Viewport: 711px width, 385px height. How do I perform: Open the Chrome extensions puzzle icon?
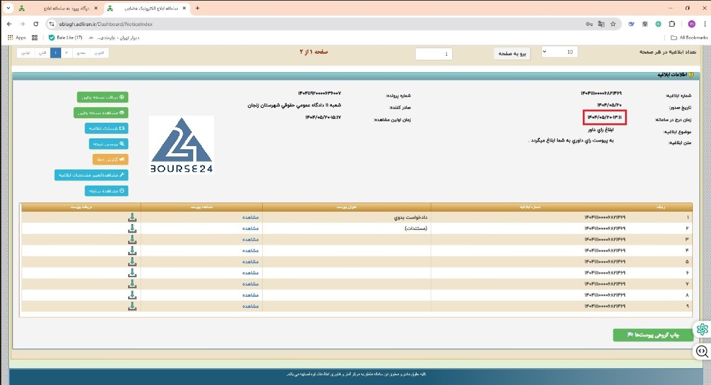point(672,24)
